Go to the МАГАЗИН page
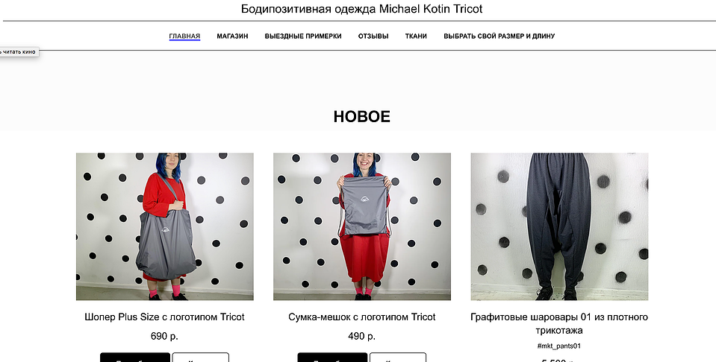The height and width of the screenshot is (362, 716). (232, 36)
